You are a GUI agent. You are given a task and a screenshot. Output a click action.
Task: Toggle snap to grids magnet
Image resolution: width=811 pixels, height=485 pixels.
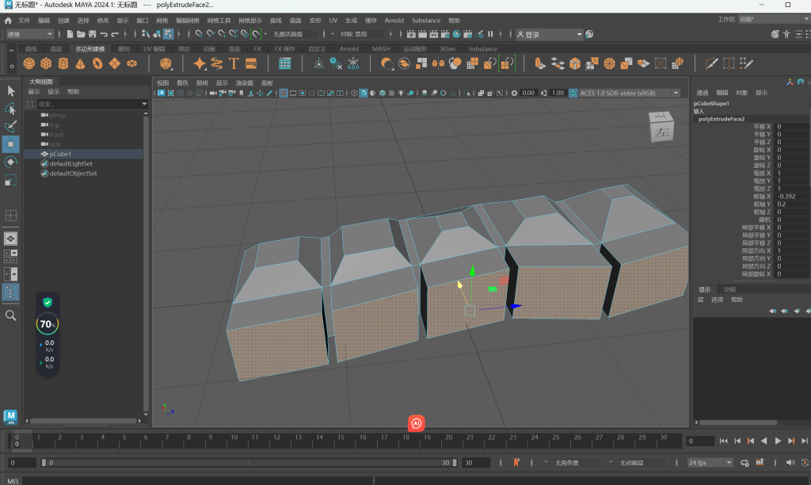199,34
